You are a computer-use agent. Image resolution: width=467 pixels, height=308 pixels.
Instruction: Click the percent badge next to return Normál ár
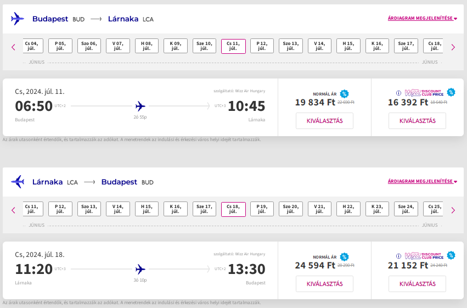[x=344, y=257]
